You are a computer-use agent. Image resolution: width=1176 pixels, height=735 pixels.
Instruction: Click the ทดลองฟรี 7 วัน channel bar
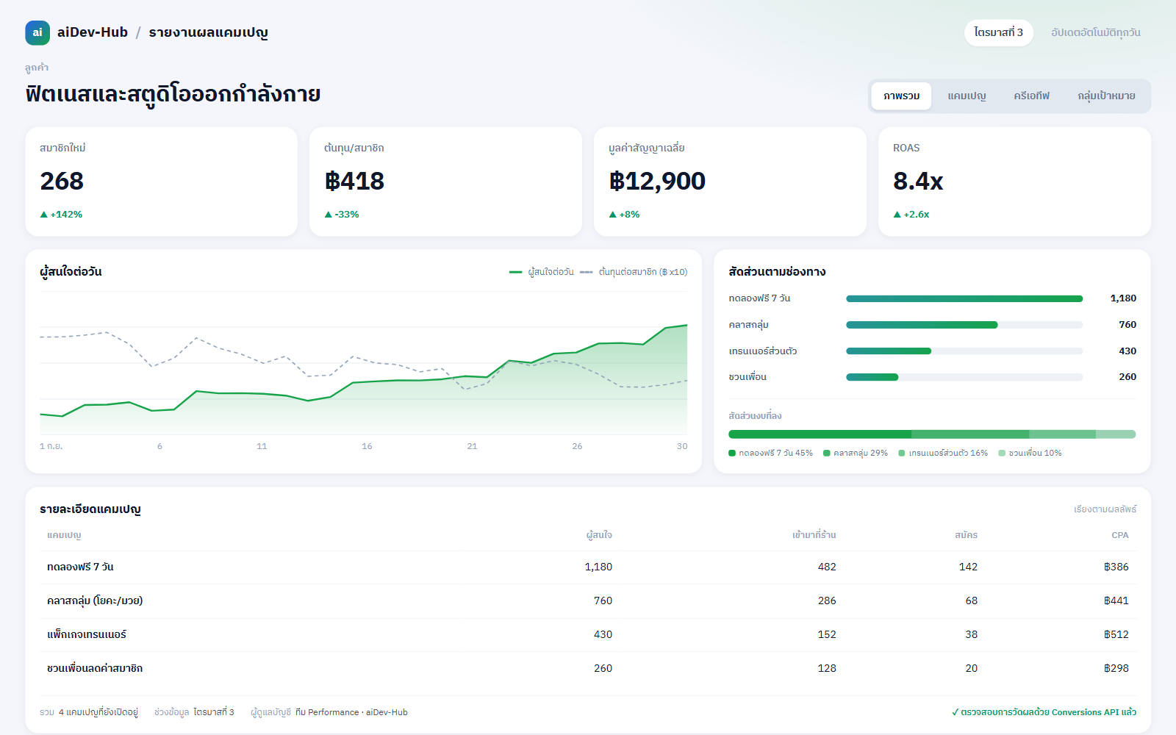964,298
